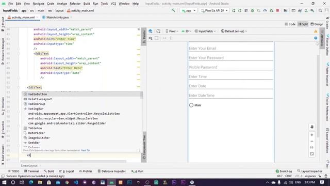330x186 pixels.
Task: Open the Default (en-us) locale dropdown
Action: coord(234,31)
